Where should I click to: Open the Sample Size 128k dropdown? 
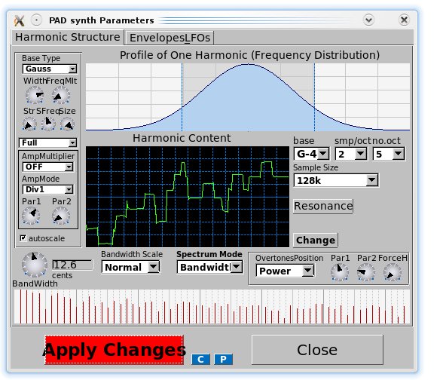(336, 180)
